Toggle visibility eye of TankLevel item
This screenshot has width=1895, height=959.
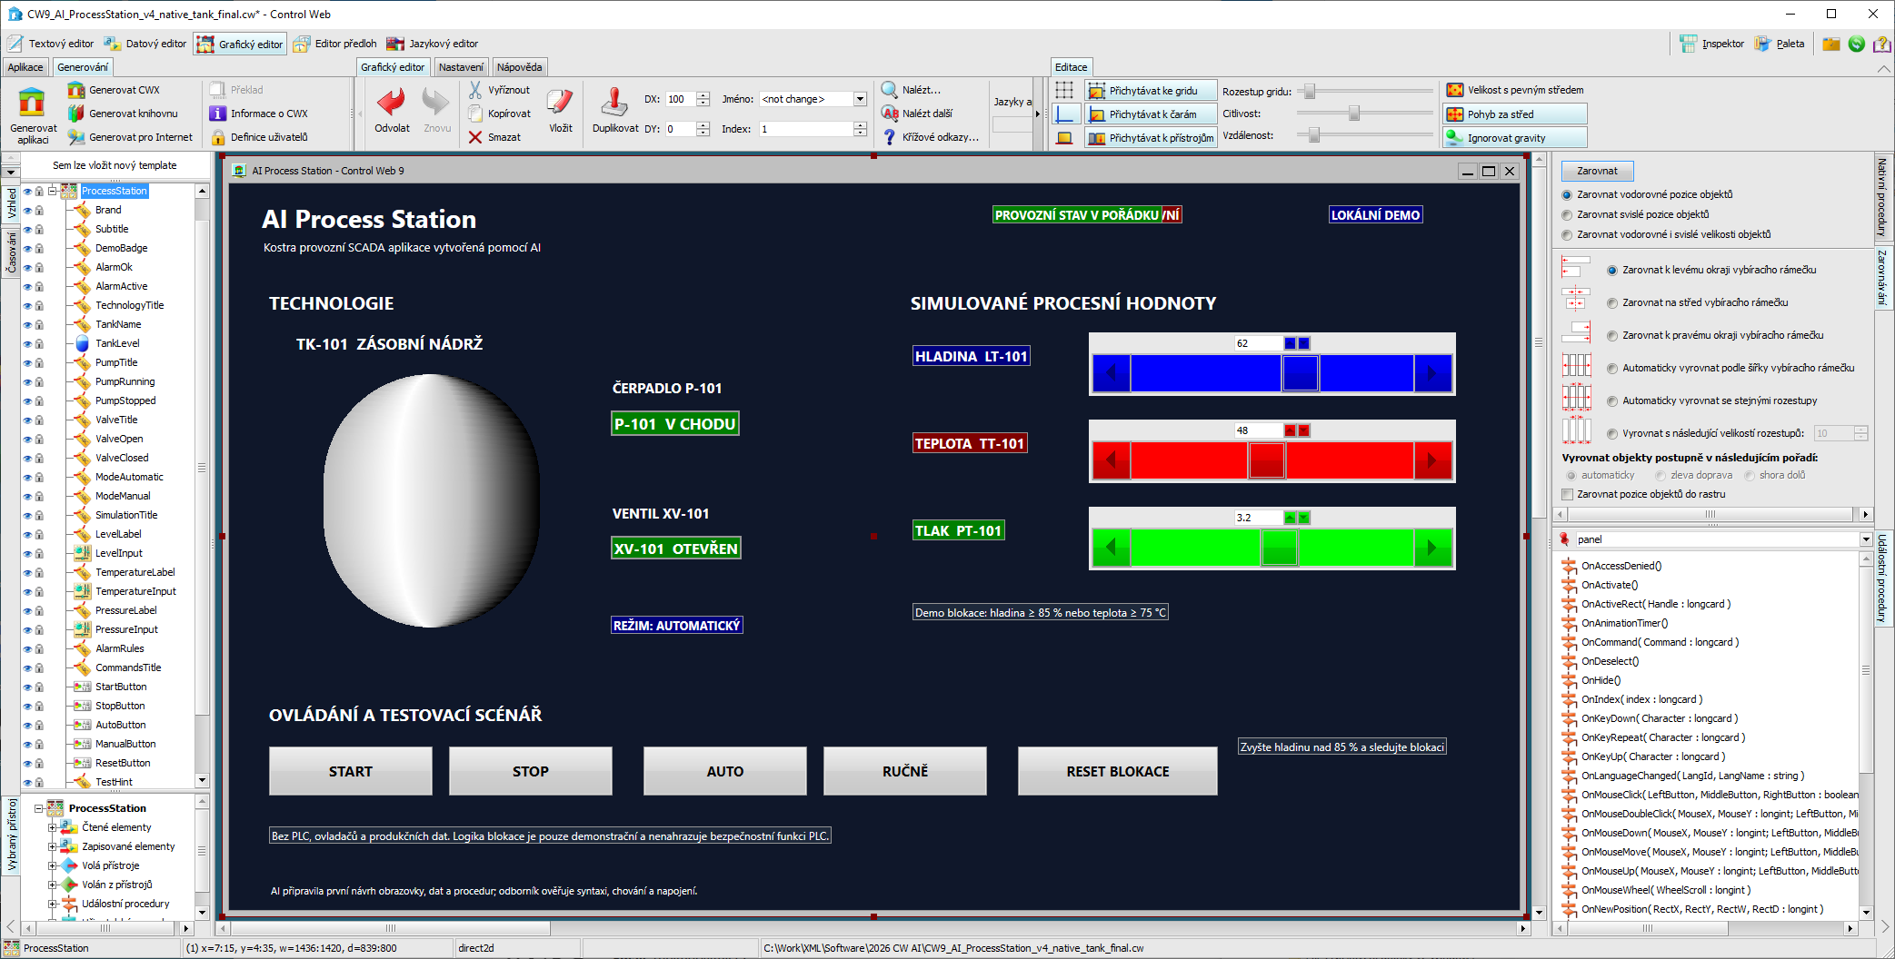(27, 344)
